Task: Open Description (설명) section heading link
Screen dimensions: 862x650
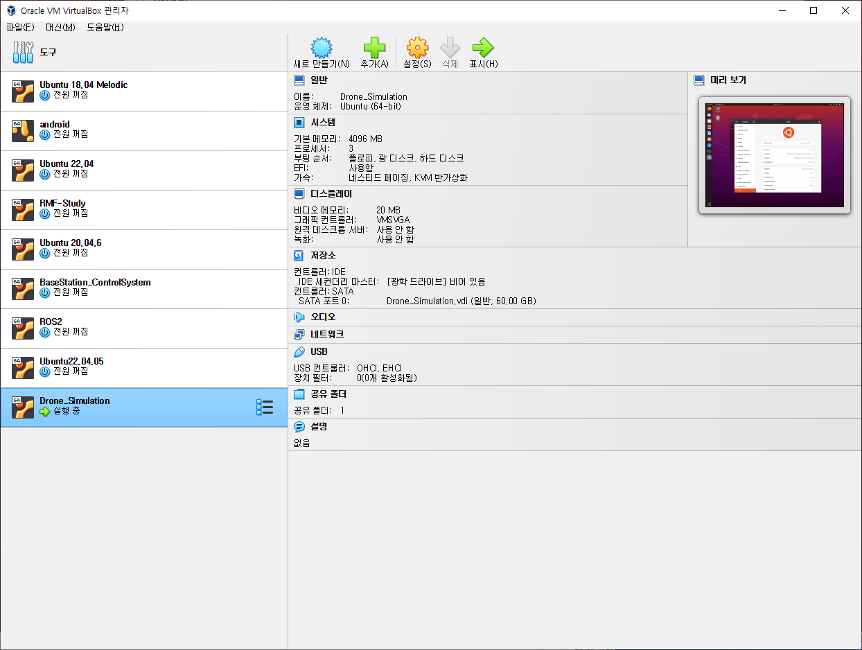Action: click(x=319, y=427)
